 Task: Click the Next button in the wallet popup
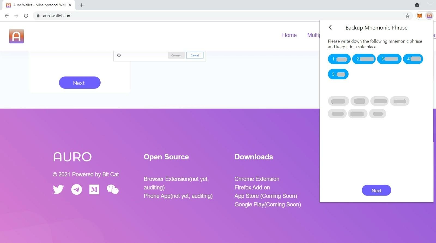(x=376, y=190)
